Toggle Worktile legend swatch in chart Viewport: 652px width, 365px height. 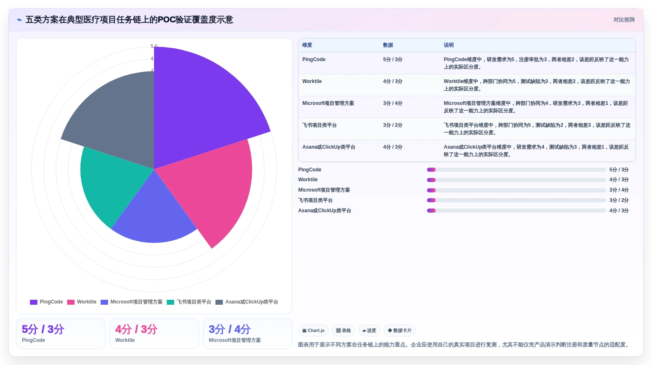click(x=71, y=302)
